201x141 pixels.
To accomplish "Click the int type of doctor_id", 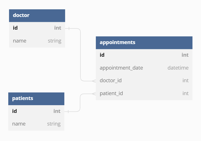I will 185,80.
